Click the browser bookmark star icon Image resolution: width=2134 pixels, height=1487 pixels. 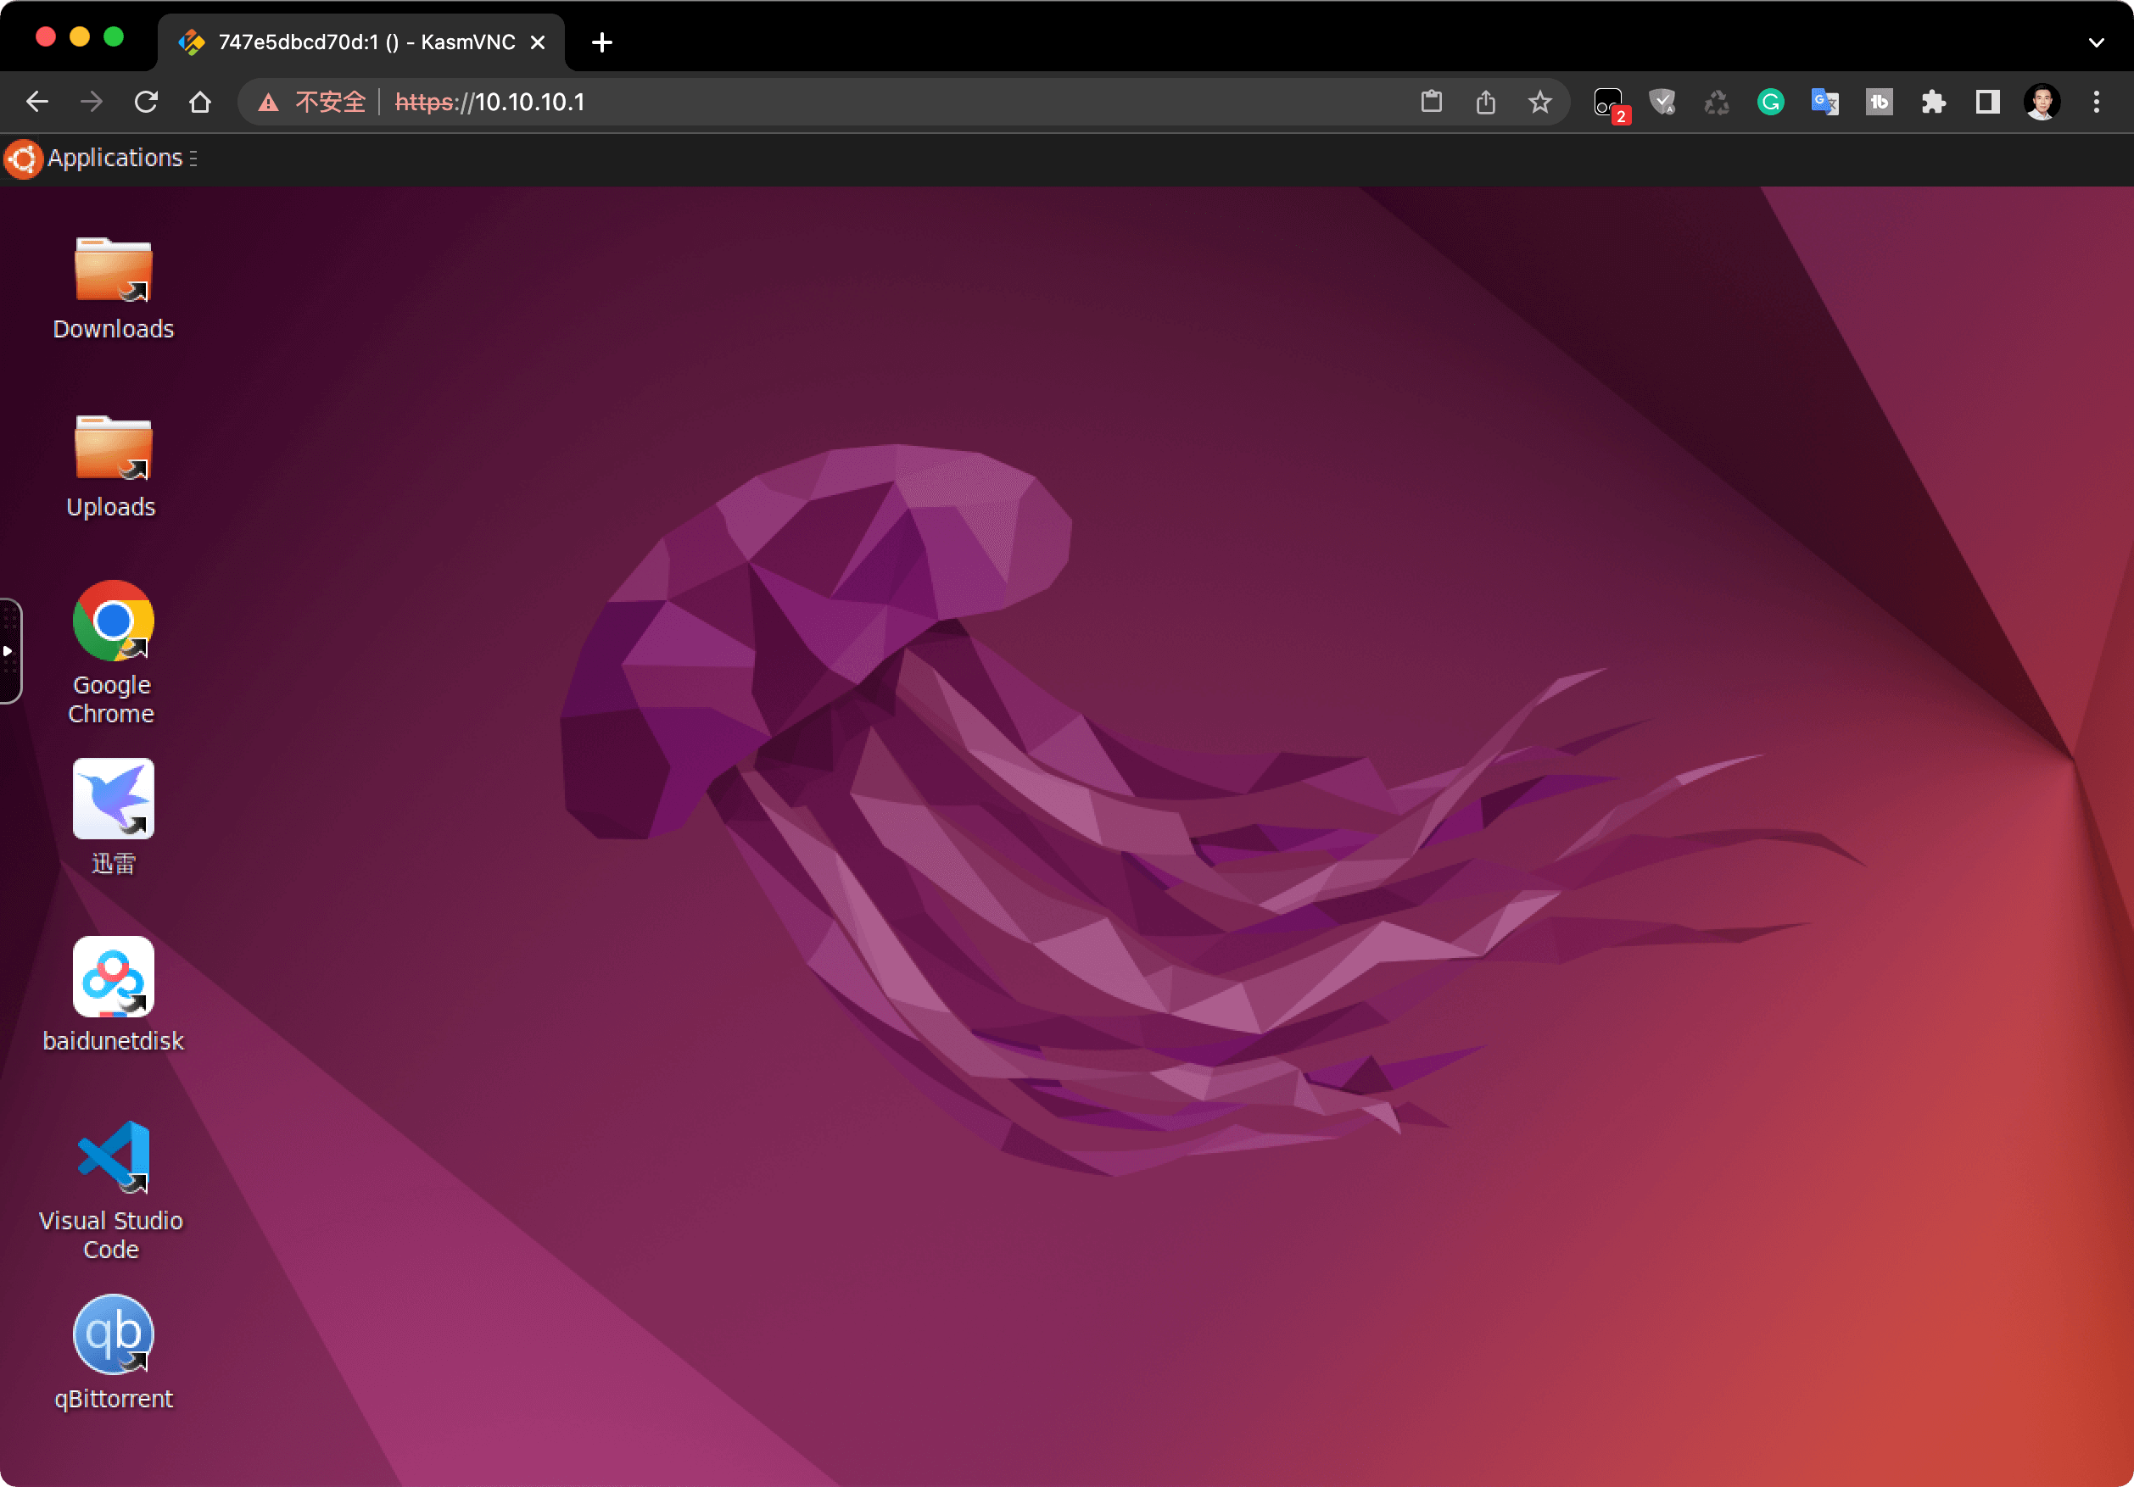click(x=1539, y=103)
